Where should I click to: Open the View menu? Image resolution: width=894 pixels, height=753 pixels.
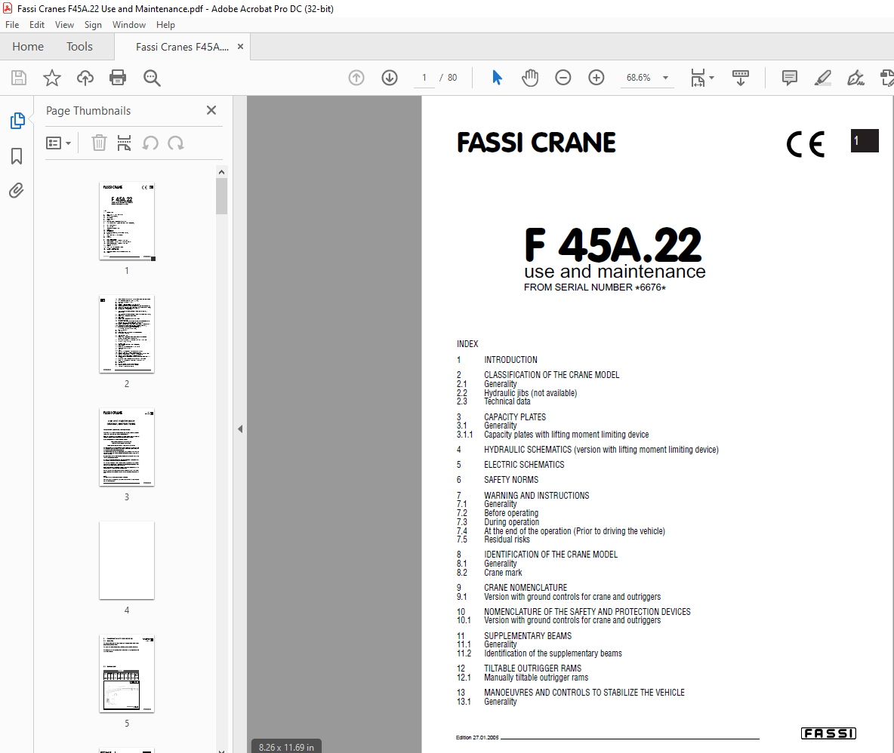64,24
